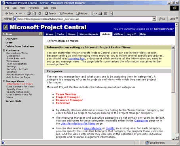Switch to the Views tab

(x=72, y=34)
